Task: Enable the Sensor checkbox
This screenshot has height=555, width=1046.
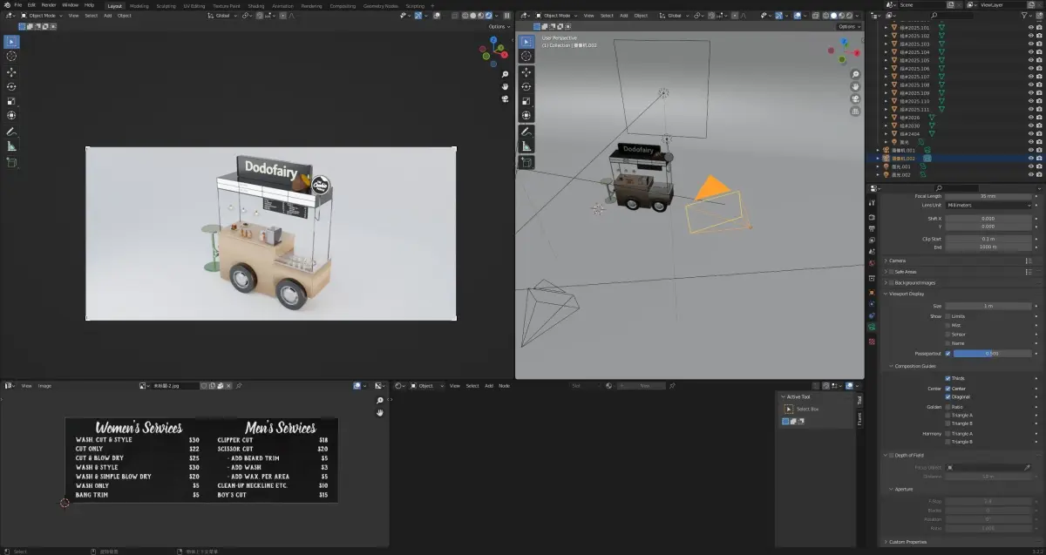Action: (948, 334)
